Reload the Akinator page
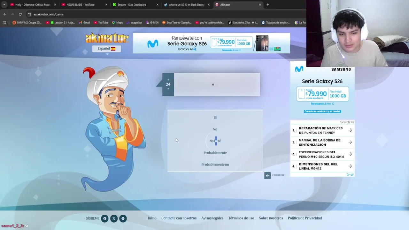 coord(20,14)
